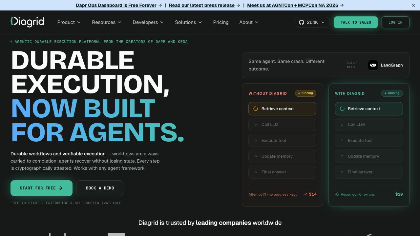Click the "Attempt #1 · no progress kept" text
Viewport: 420px width, 236px height.
point(273,194)
